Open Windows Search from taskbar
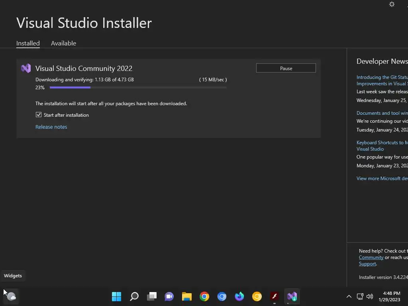Screen dimensions: 408x306 click(x=134, y=296)
